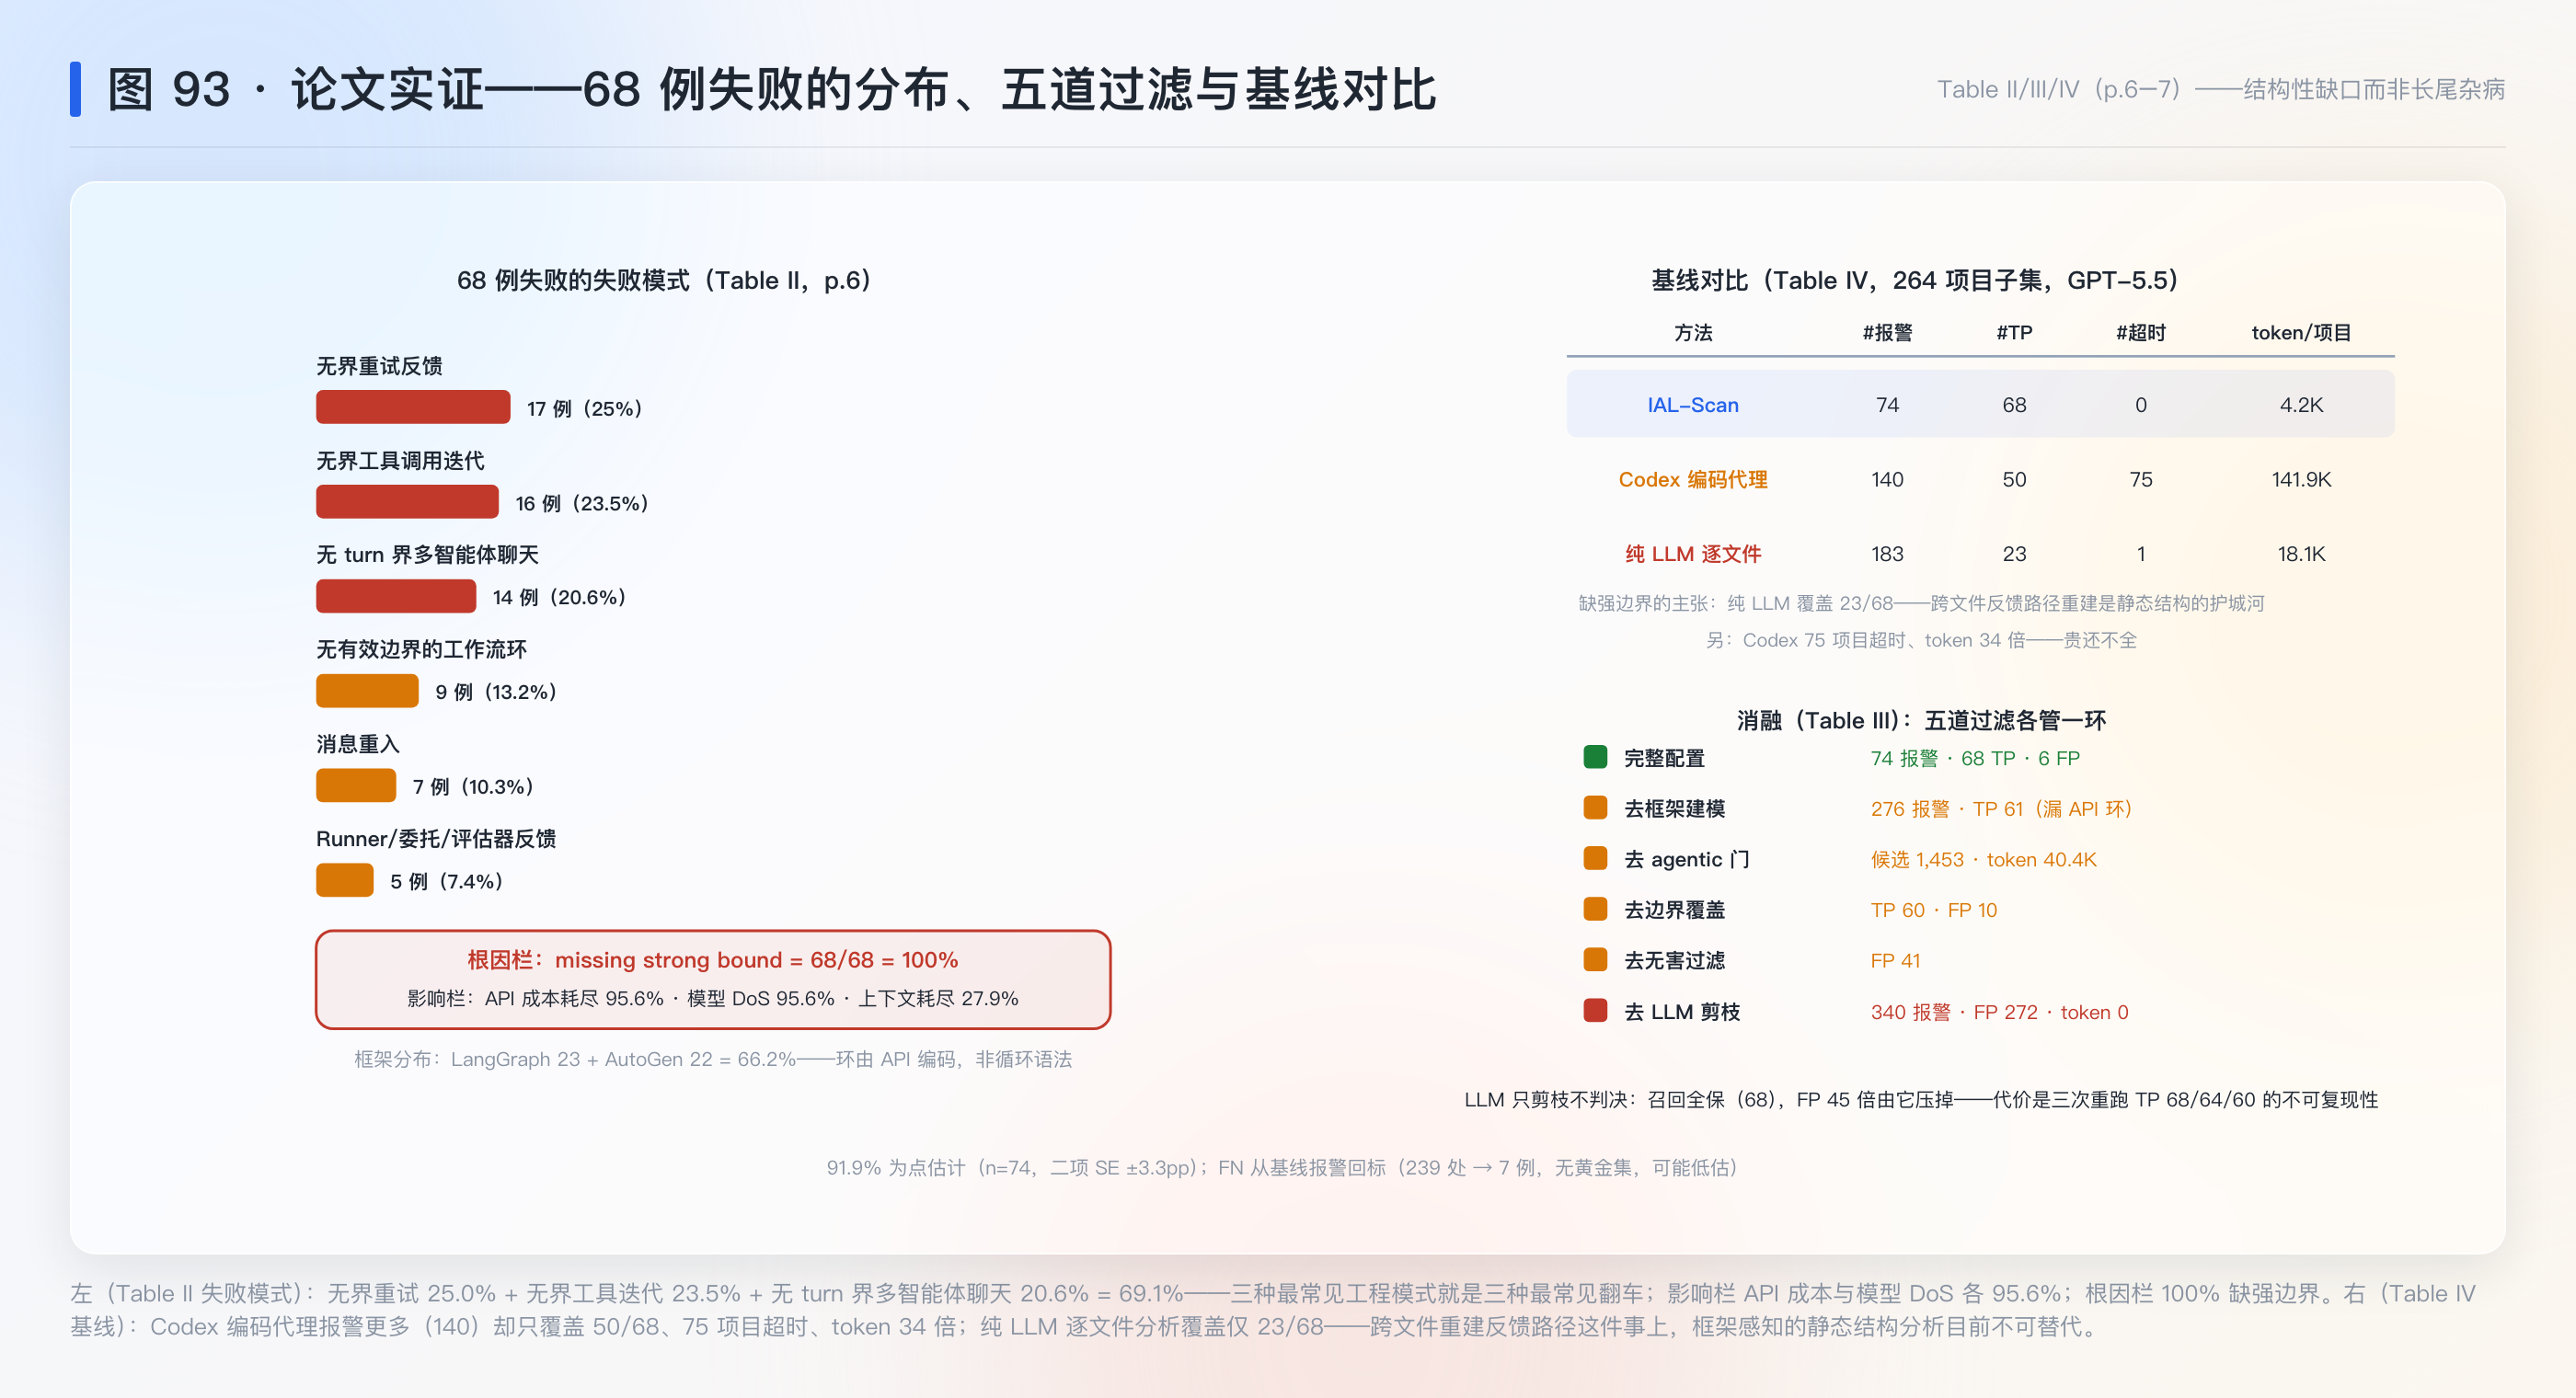Viewport: 2576px width, 1398px height.
Task: Click the 9 例（13.2%） bar label
Action: [496, 692]
